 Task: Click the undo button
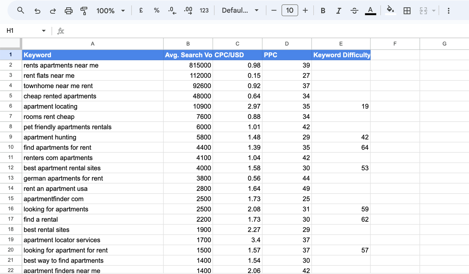click(37, 10)
